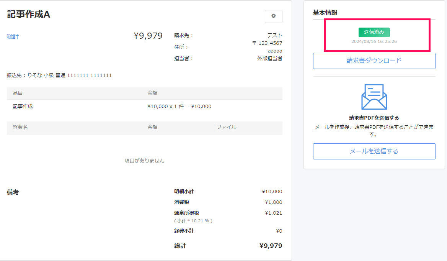Click the 源泉所得税 value -¥1,021

pos(272,213)
